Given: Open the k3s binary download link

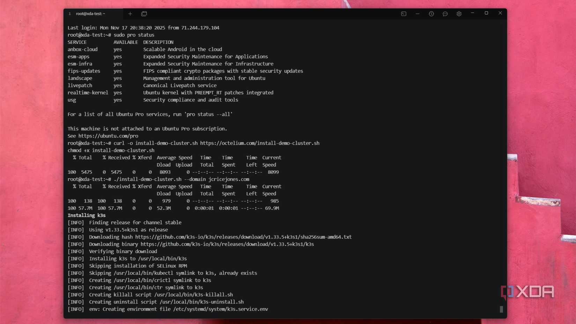Looking at the screenshot, I should pyautogui.click(x=227, y=244).
